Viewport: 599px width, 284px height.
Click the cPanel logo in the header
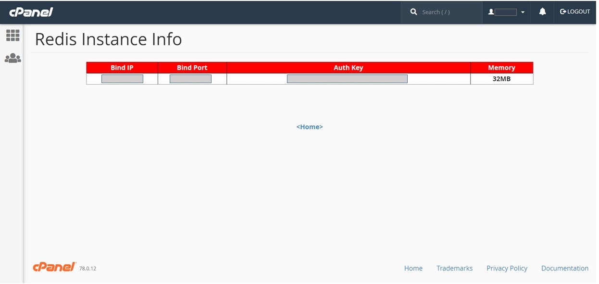coord(31,12)
